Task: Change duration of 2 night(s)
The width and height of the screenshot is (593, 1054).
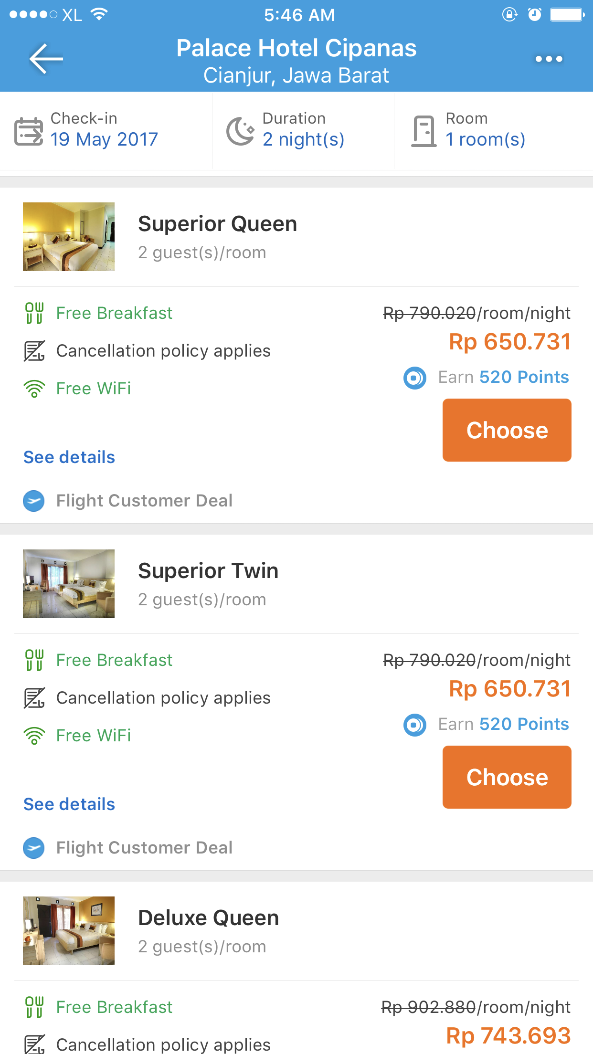Action: (303, 139)
